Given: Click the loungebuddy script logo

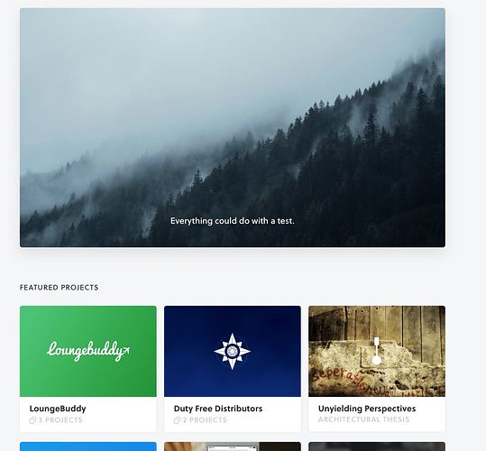Looking at the screenshot, I should click(x=88, y=351).
